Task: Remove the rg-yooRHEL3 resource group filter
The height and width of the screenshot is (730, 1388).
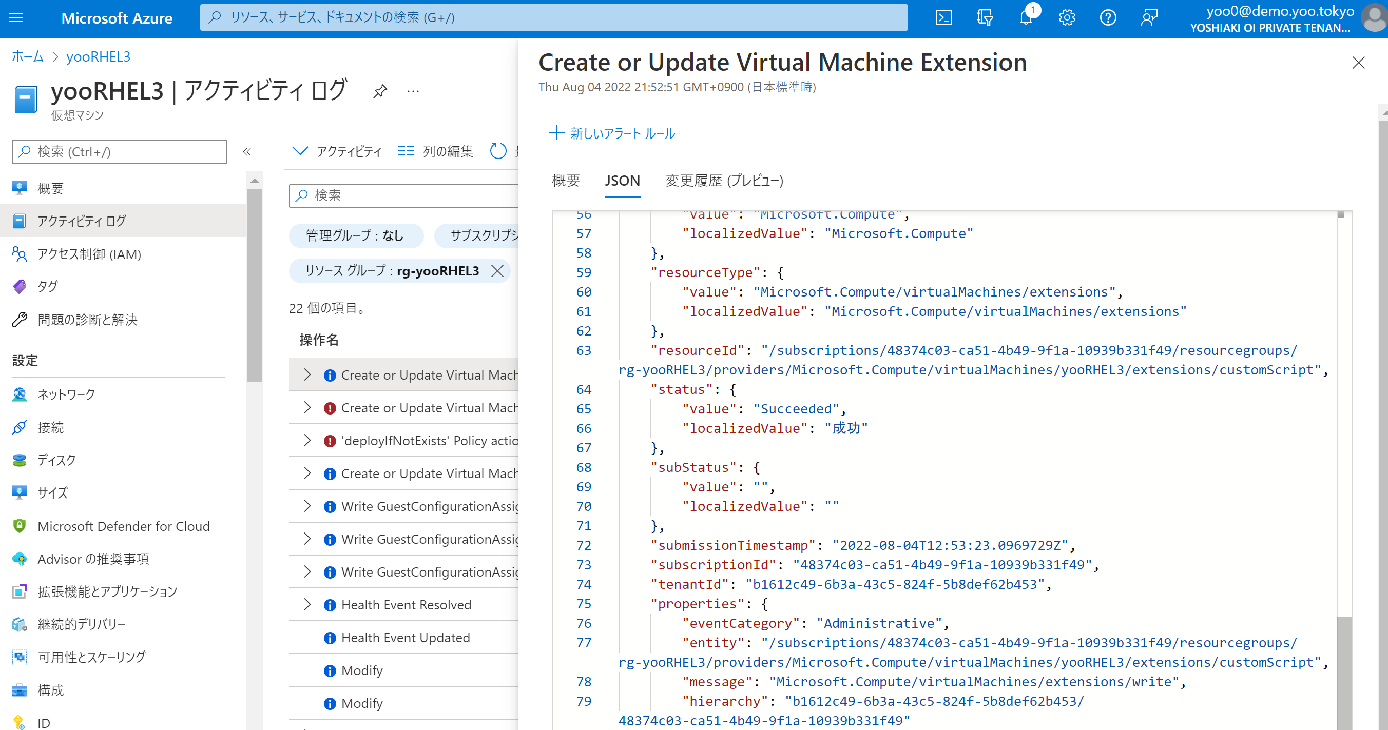Action: coord(497,271)
